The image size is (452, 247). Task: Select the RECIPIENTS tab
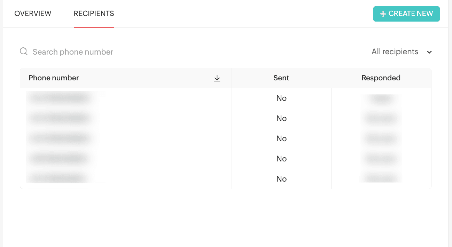[94, 14]
